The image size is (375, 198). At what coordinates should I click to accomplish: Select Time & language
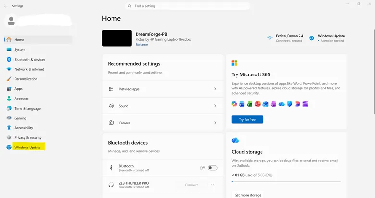click(x=38, y=108)
